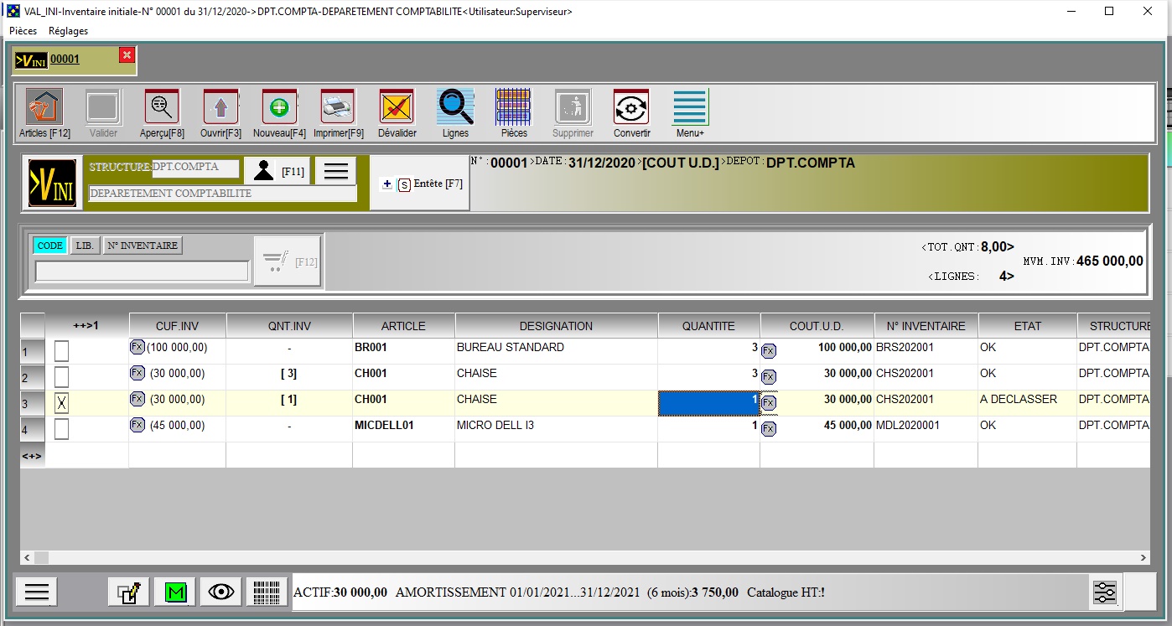
Task: Click the article code search input field
Action: 142,271
